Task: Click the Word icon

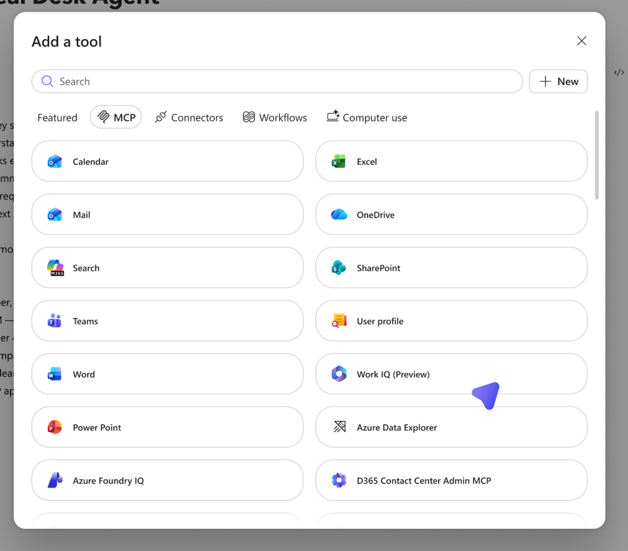Action: pyautogui.click(x=55, y=374)
